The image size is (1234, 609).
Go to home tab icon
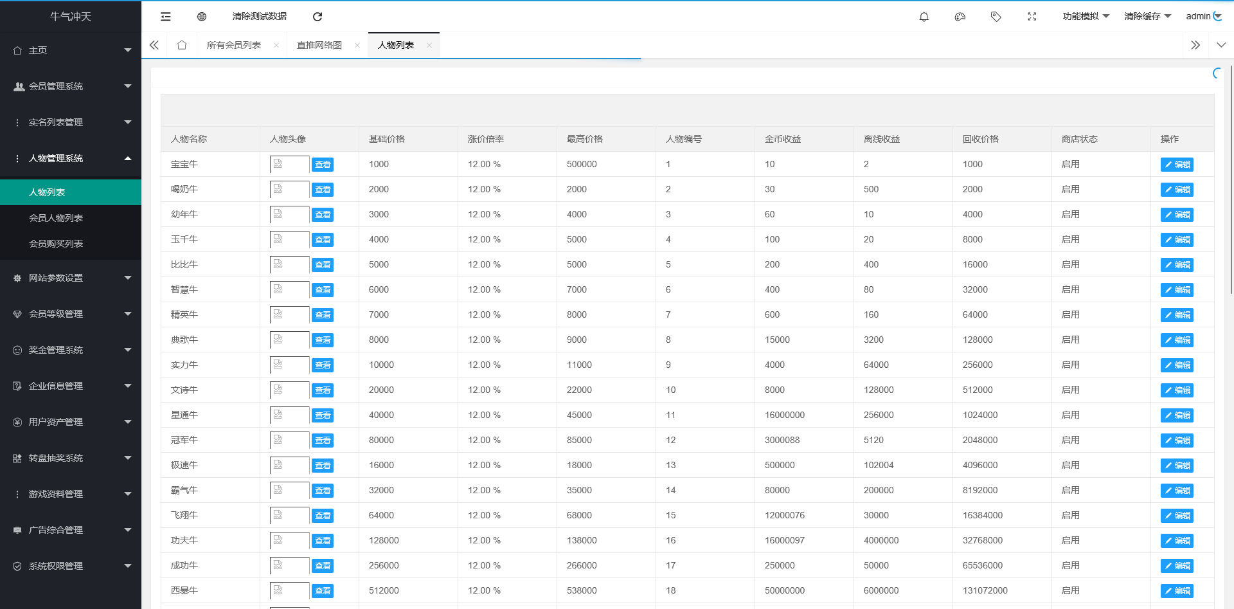(182, 45)
